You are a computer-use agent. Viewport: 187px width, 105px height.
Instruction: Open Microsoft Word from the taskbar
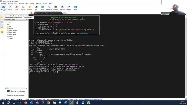point(65,103)
